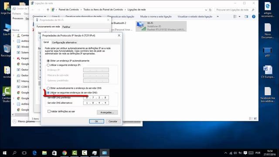Open Google Chrome from the taskbar
This screenshot has height=157, width=279.
[x=65, y=153]
